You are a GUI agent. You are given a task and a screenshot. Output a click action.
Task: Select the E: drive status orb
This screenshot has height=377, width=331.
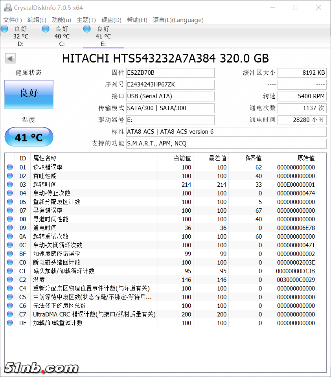pos(87,29)
